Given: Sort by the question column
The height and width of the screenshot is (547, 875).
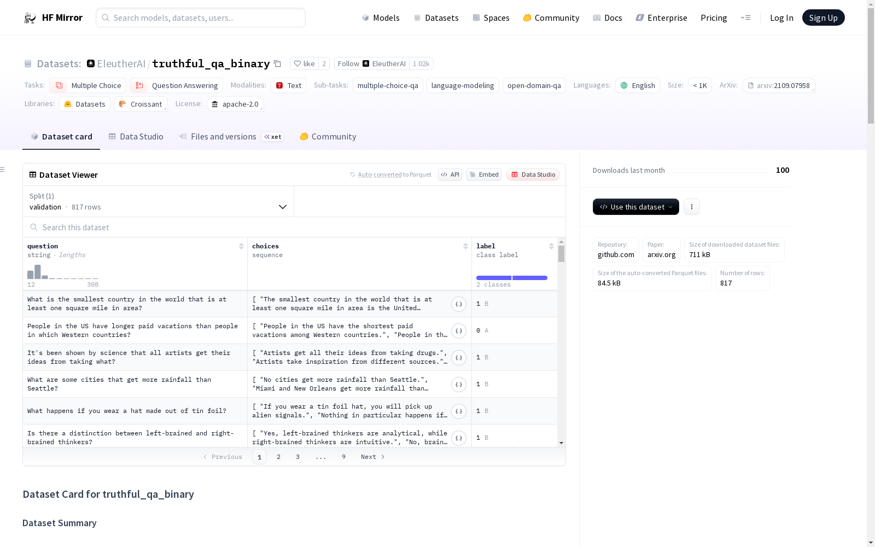Looking at the screenshot, I should pyautogui.click(x=241, y=247).
